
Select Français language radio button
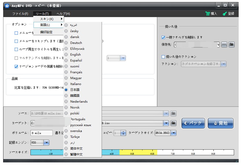[x=66, y=72]
